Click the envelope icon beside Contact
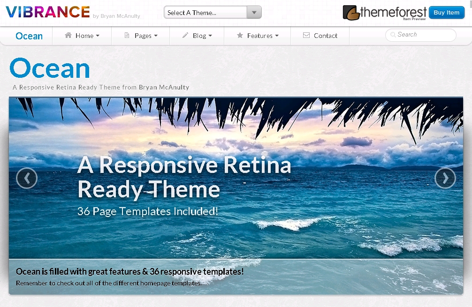This screenshot has height=307, width=472. [306, 36]
